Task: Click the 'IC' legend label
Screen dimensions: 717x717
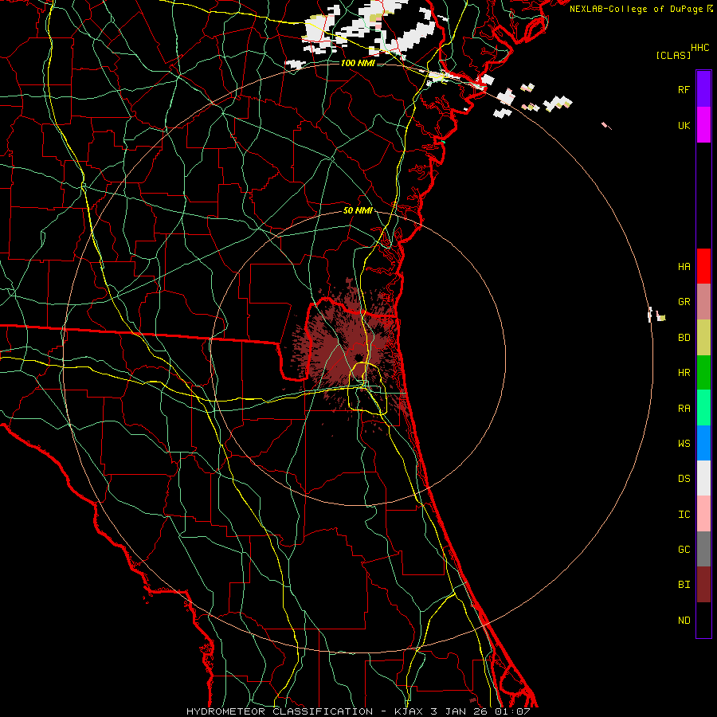Action: coord(684,515)
